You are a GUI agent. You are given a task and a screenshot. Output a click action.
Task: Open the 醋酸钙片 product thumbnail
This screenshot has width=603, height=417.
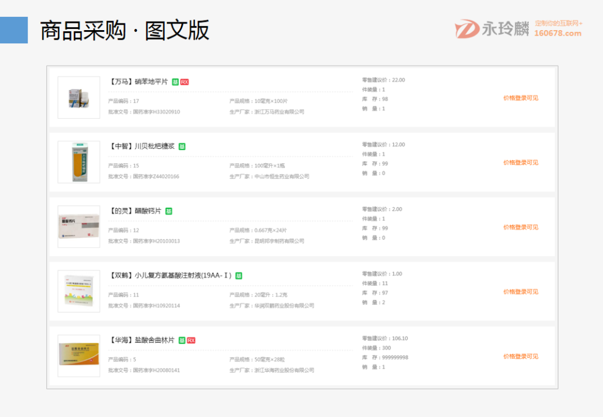79,227
